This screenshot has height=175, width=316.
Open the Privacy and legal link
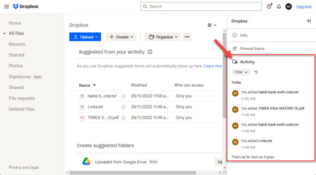(23, 167)
